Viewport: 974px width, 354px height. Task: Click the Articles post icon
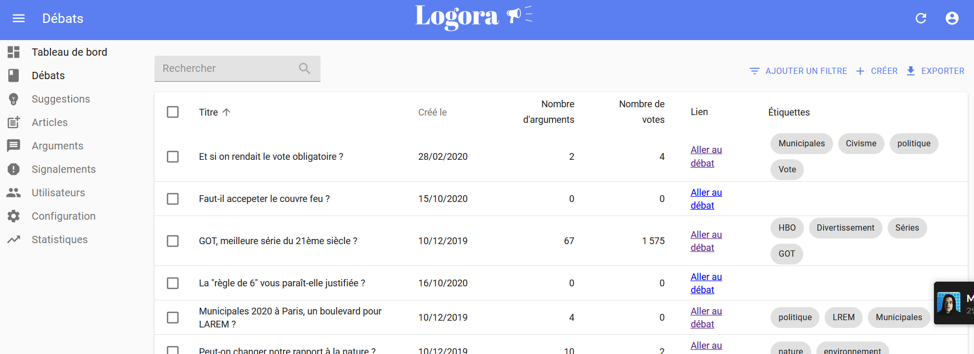14,122
